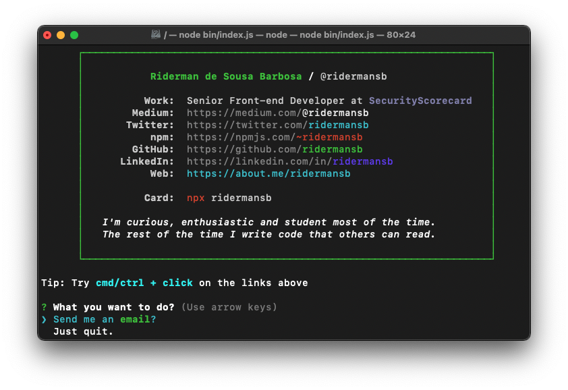Click 'Senior Front-end Developer at' text
The height and width of the screenshot is (390, 568).
tap(275, 101)
